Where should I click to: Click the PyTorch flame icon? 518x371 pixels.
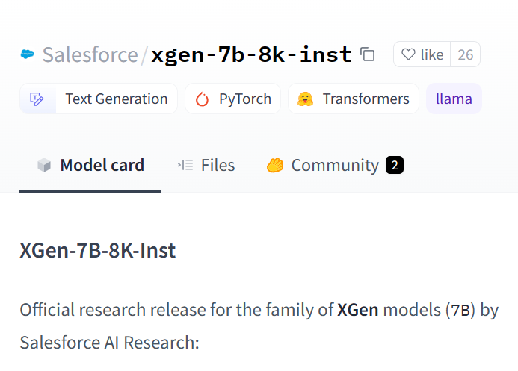[x=202, y=99]
